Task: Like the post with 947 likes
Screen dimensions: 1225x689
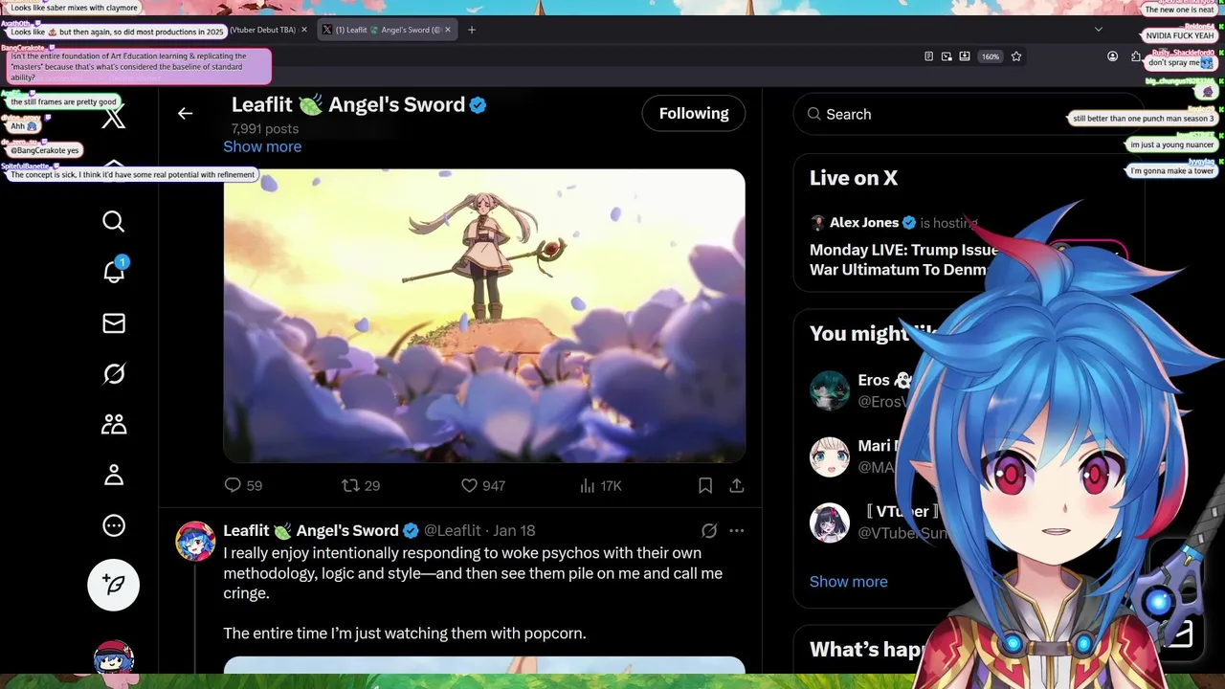Action: click(483, 485)
